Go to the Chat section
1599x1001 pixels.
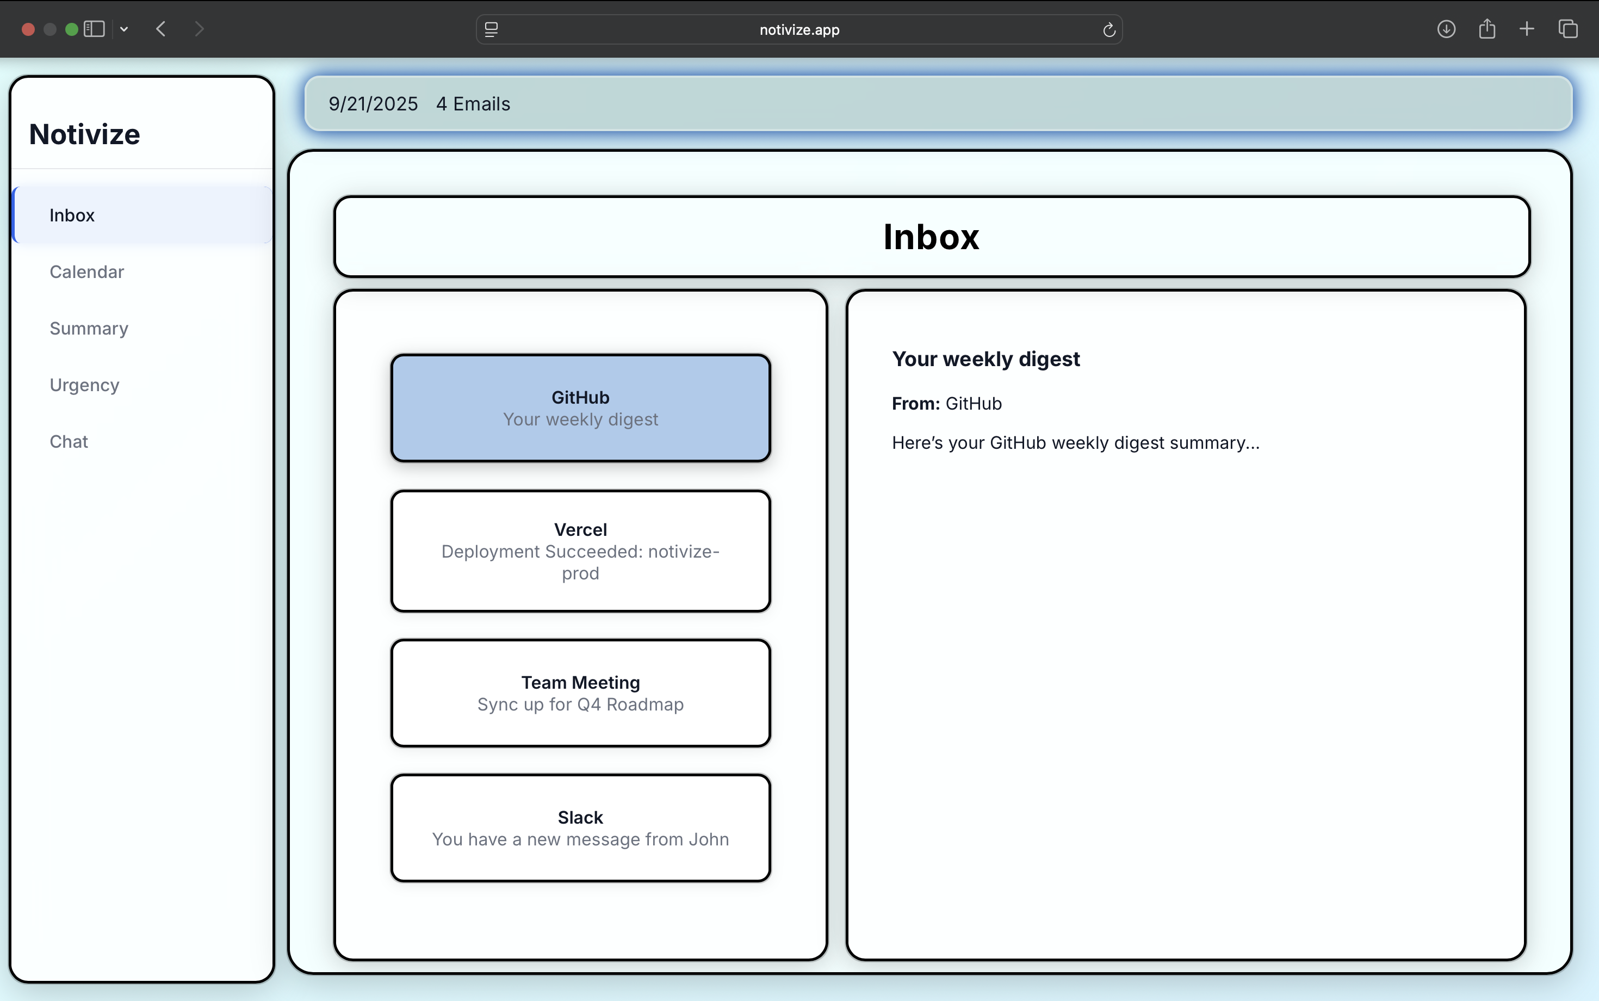pyautogui.click(x=69, y=442)
